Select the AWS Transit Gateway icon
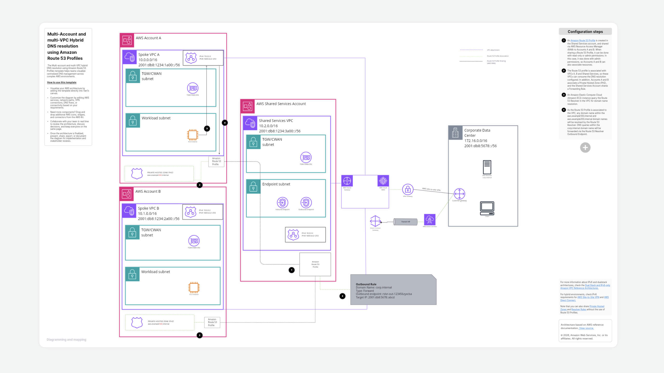Screen dimensions: 664x373 (347, 181)
